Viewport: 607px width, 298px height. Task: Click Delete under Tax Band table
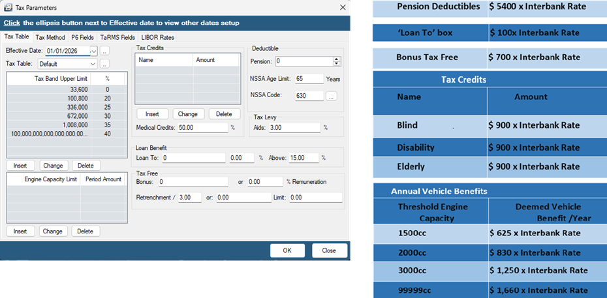pyautogui.click(x=86, y=166)
